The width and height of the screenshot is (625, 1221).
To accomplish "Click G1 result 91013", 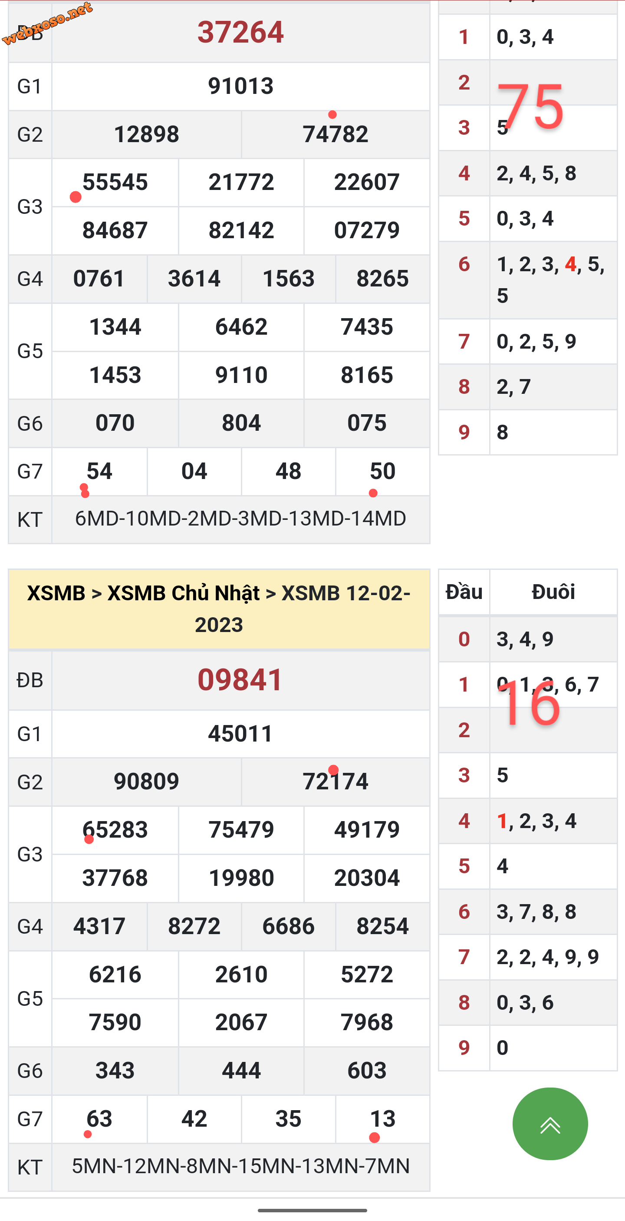I will tap(240, 86).
